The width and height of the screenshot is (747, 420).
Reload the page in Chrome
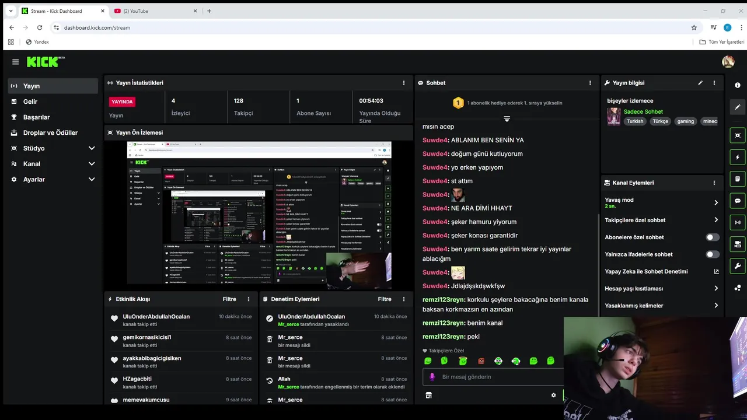40,27
